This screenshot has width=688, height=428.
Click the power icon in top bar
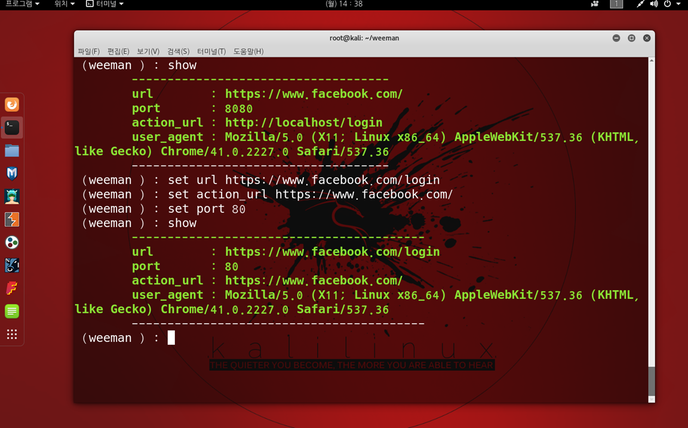(x=667, y=4)
